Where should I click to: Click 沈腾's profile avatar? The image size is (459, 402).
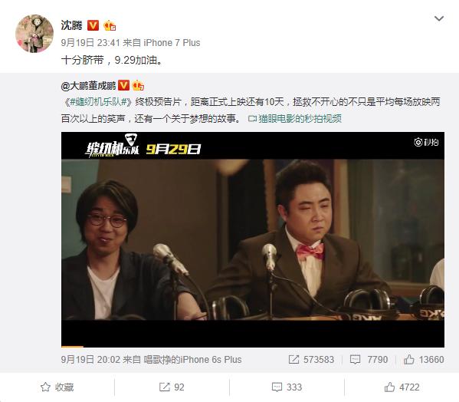(x=34, y=34)
